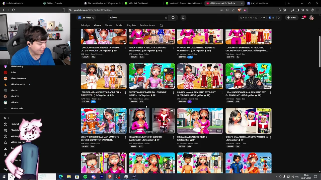Click the browser address bar URL

pos(93,10)
